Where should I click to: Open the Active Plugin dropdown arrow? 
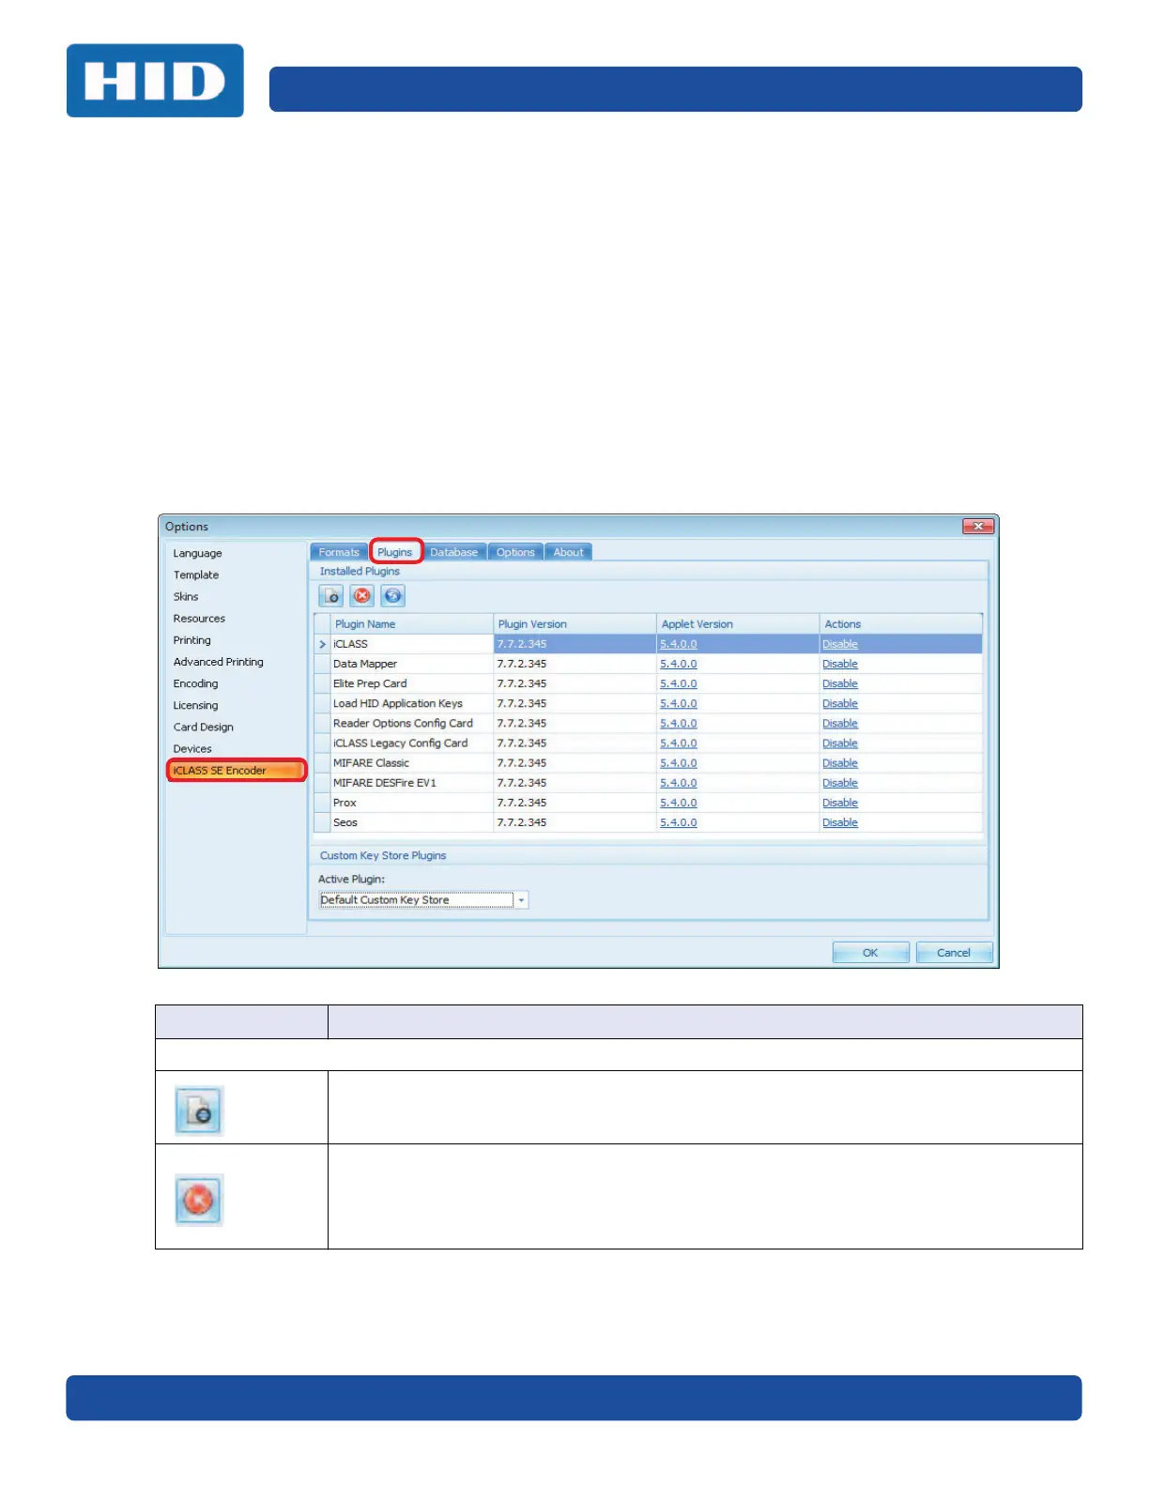(x=521, y=900)
